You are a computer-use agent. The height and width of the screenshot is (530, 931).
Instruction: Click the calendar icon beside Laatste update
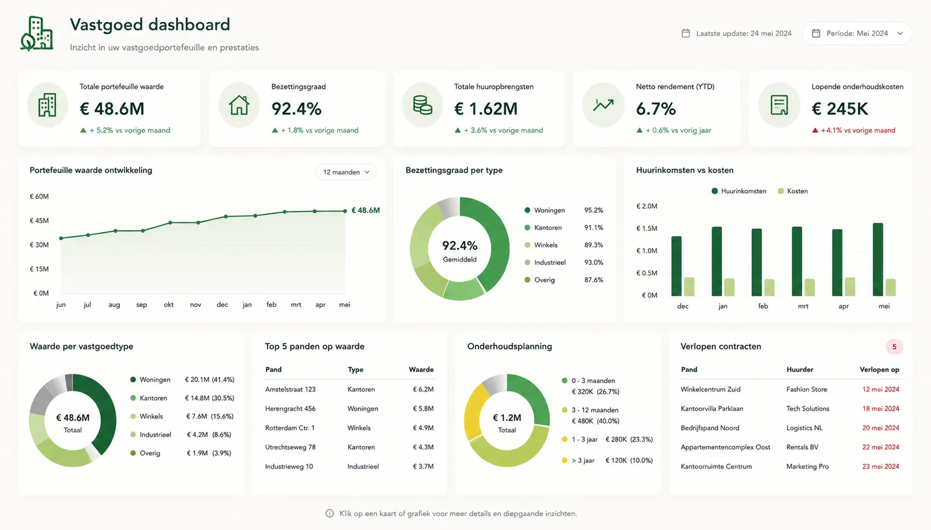tap(686, 33)
